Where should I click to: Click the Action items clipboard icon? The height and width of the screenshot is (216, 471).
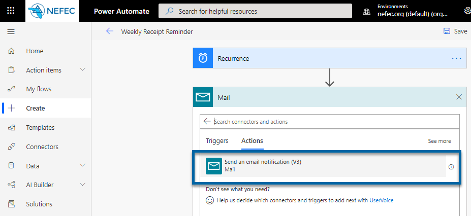coord(11,70)
